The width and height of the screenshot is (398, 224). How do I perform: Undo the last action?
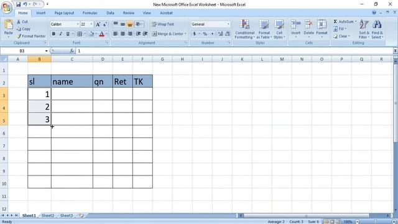pos(25,4)
